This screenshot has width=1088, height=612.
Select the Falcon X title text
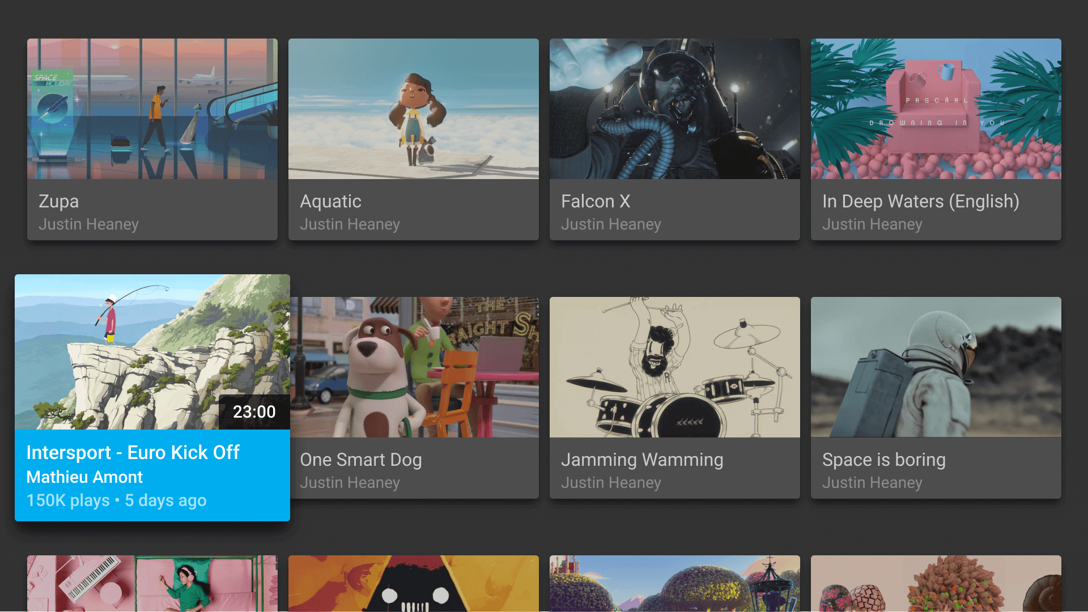(596, 201)
